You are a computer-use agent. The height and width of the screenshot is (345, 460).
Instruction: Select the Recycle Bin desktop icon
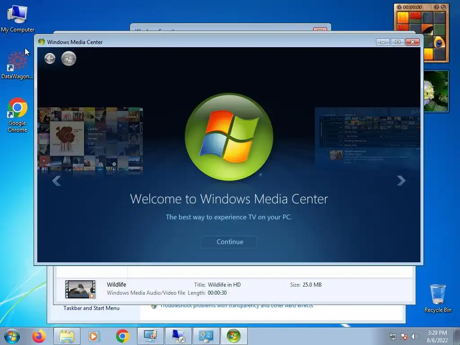438,298
